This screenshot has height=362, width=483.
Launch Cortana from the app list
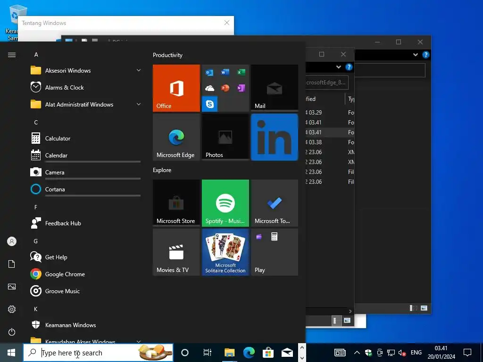click(86, 189)
